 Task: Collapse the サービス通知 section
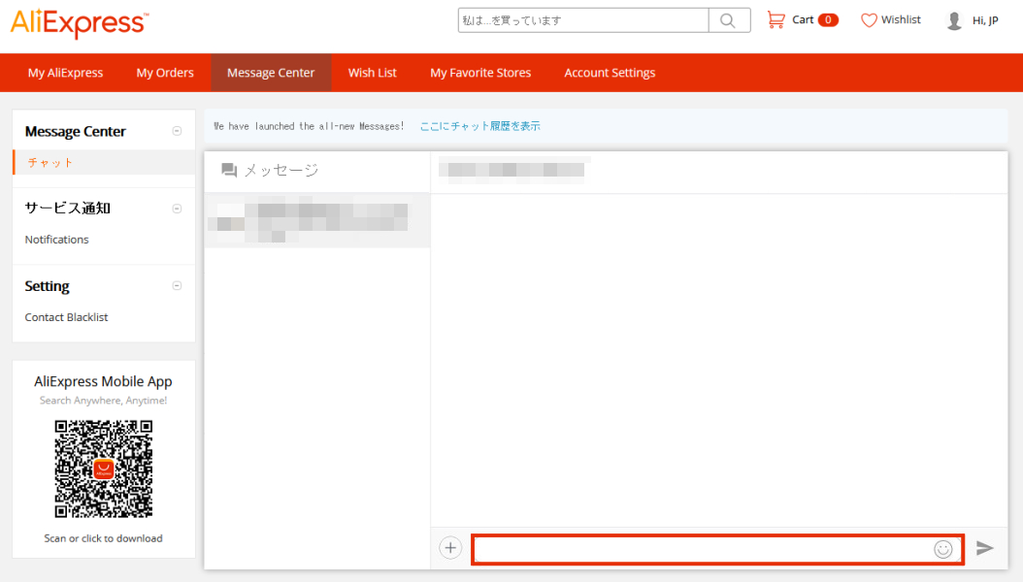point(177,208)
